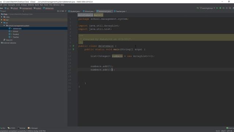Open the Messages tool window at the bottom
This screenshot has height=132, width=234.
(x=33, y=128)
